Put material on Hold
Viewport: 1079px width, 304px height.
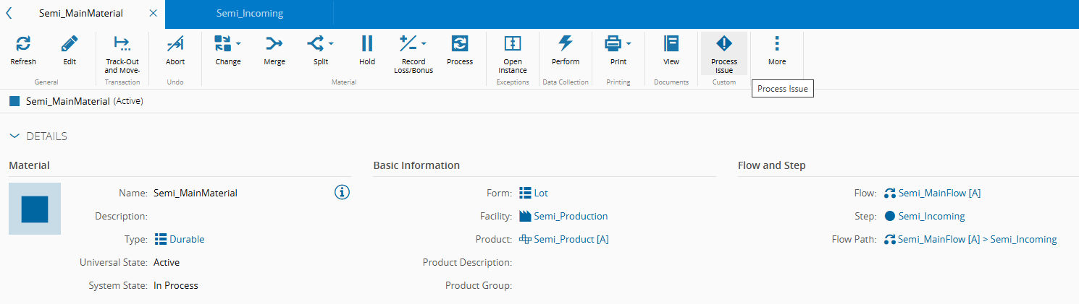point(367,44)
